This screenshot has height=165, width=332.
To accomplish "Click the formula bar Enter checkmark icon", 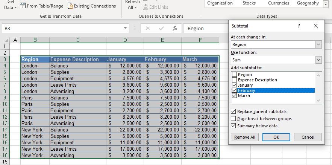I will pyautogui.click(x=161, y=28).
